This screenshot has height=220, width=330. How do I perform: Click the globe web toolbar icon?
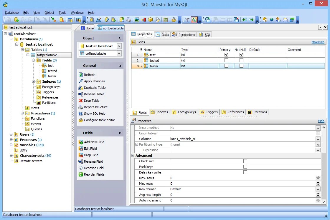click(x=272, y=20)
